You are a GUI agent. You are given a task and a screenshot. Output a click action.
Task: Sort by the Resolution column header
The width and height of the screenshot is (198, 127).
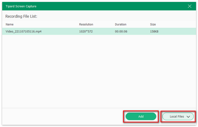86,24
